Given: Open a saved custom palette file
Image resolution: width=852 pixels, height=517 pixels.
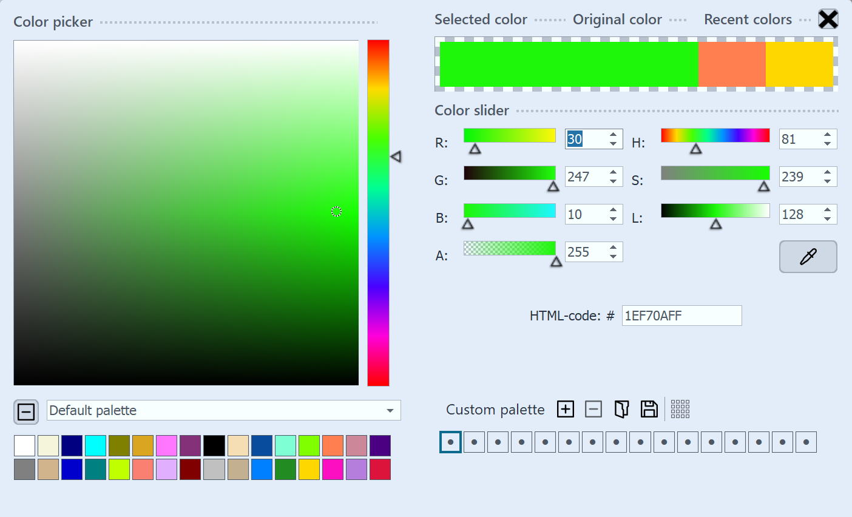Looking at the screenshot, I should point(621,409).
